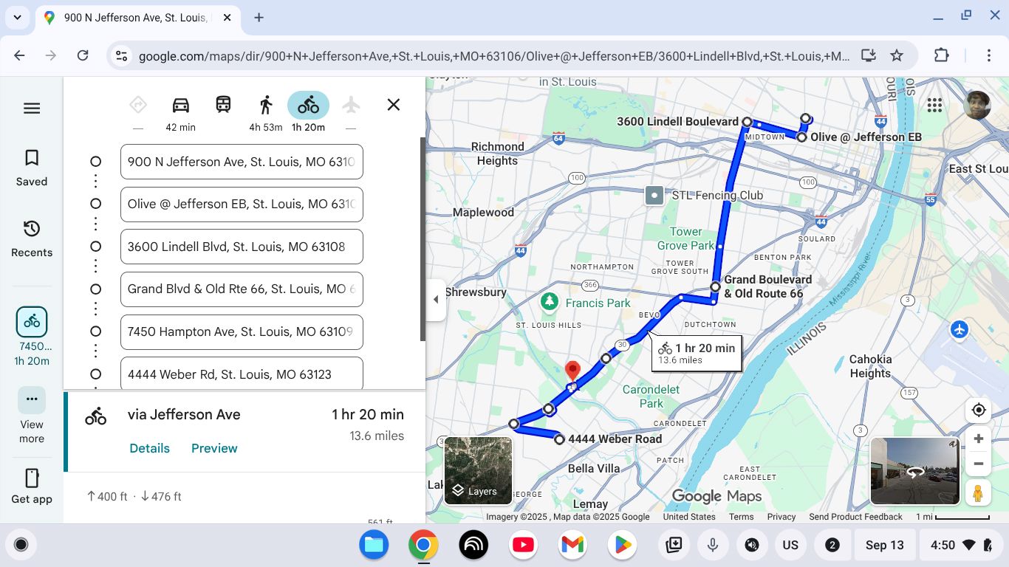The image size is (1009, 567).
Task: Close the directions panel
Action: (394, 105)
